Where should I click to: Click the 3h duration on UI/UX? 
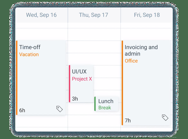click(x=75, y=99)
